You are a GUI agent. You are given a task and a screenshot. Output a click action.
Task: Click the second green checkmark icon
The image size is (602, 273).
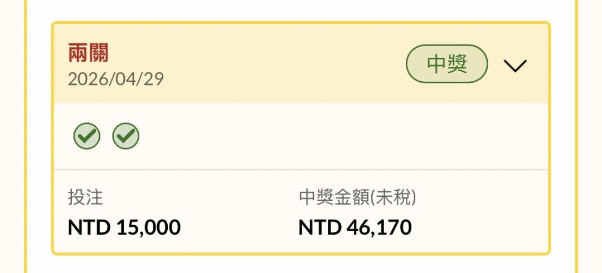point(126,136)
